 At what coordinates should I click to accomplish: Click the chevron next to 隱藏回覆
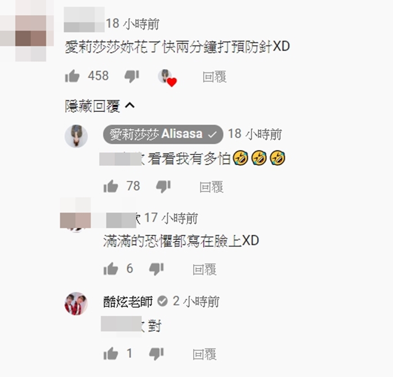click(x=130, y=106)
